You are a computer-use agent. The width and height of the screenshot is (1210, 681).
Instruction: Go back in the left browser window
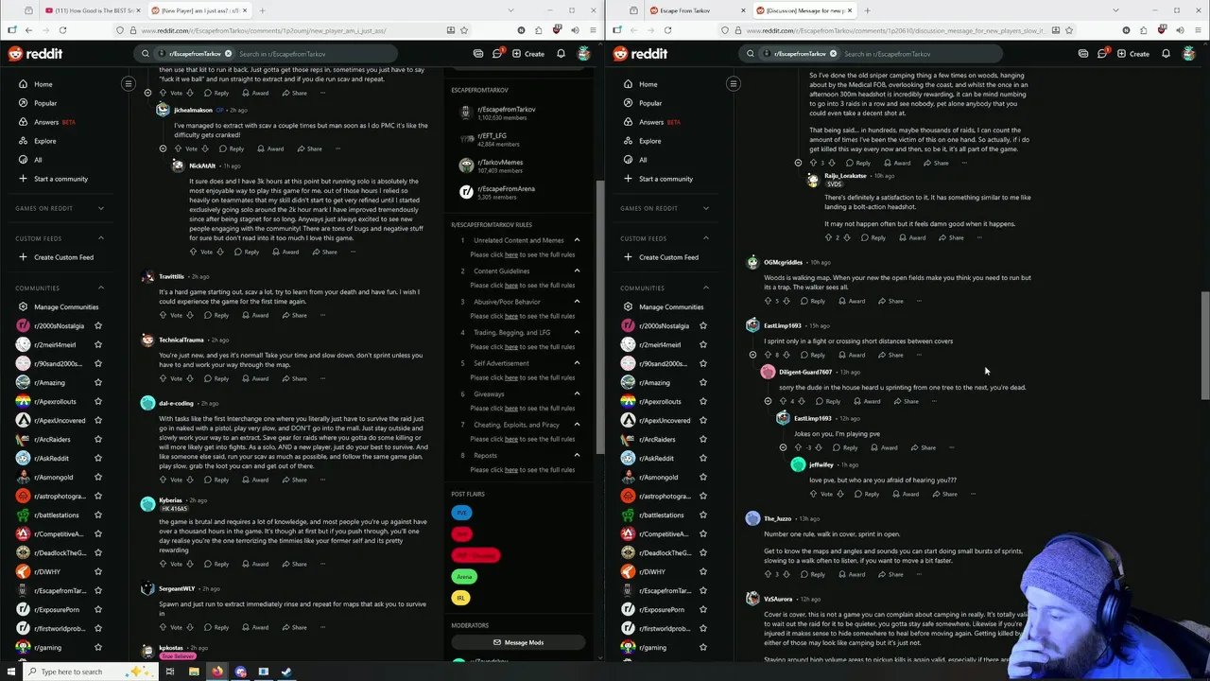28,30
